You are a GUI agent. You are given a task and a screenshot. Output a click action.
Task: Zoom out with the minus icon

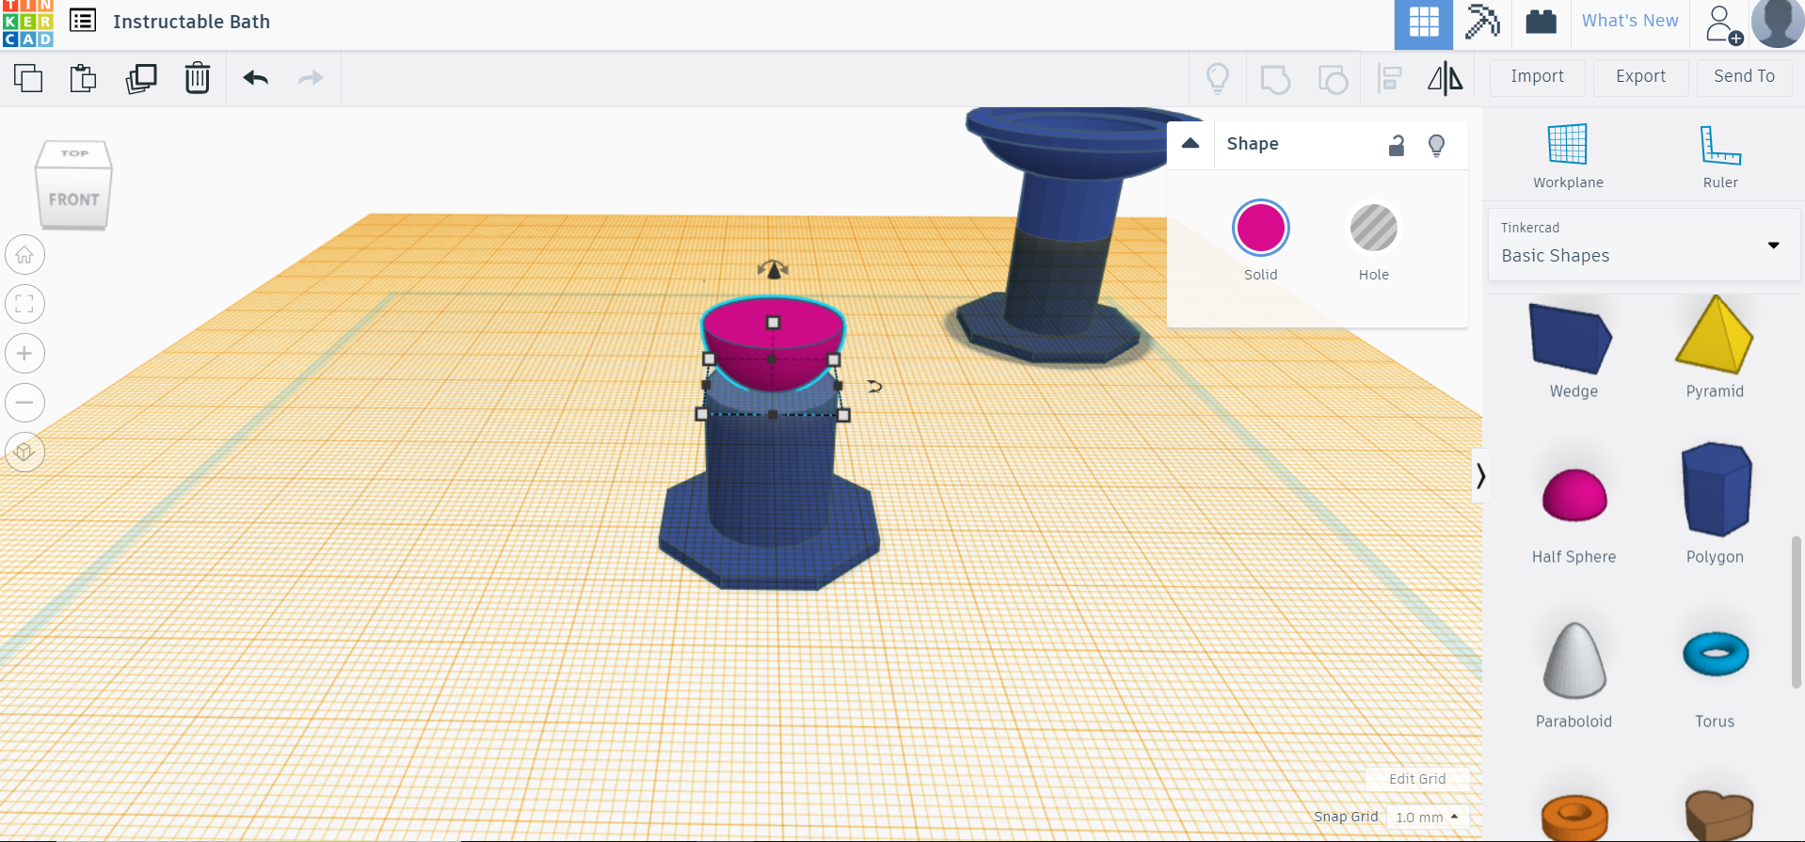click(x=24, y=403)
